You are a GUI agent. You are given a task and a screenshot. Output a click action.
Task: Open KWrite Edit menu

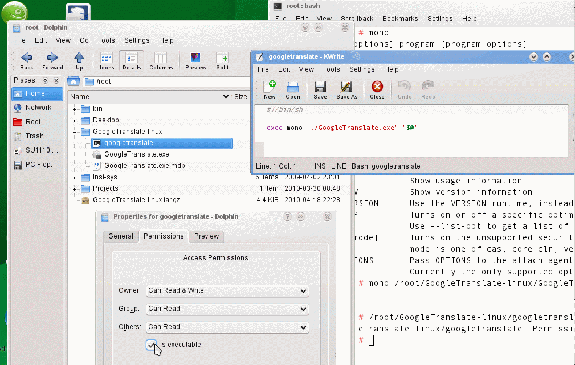point(284,69)
